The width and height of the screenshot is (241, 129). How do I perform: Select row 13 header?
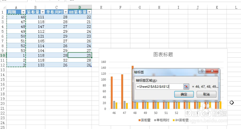[3, 70]
